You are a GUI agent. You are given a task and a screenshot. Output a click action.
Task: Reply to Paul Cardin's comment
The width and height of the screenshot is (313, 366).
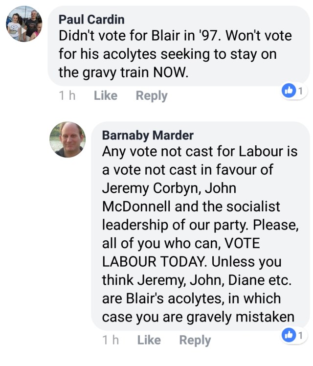click(x=152, y=95)
